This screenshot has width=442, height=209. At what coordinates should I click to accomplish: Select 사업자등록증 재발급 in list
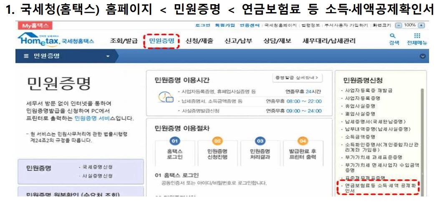pyautogui.click(x=369, y=91)
